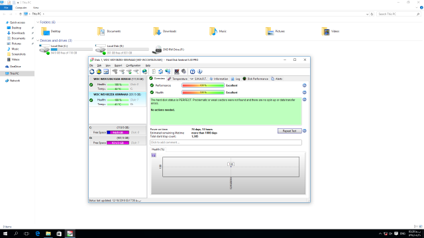Click the add comment input field
This screenshot has width=424, height=238.
(x=226, y=143)
